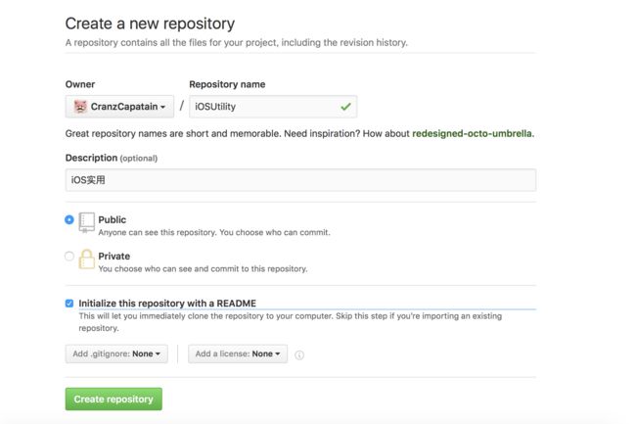Click the green checkmark in repository name
The width and height of the screenshot is (636, 424).
coord(345,107)
